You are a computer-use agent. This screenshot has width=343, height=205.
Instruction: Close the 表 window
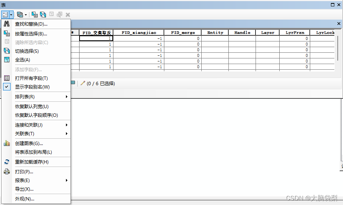(338, 5)
